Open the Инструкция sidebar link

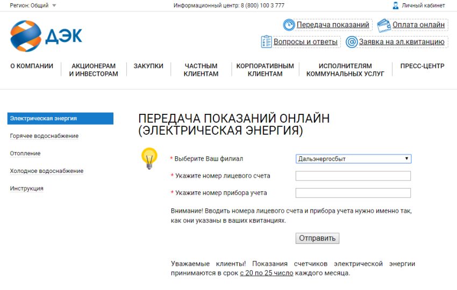coord(26,189)
